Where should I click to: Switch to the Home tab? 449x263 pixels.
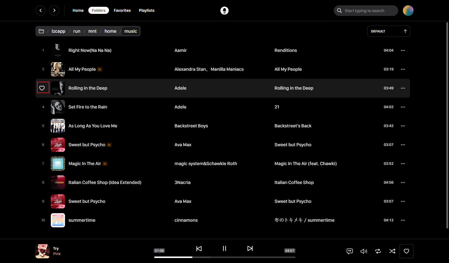78,10
